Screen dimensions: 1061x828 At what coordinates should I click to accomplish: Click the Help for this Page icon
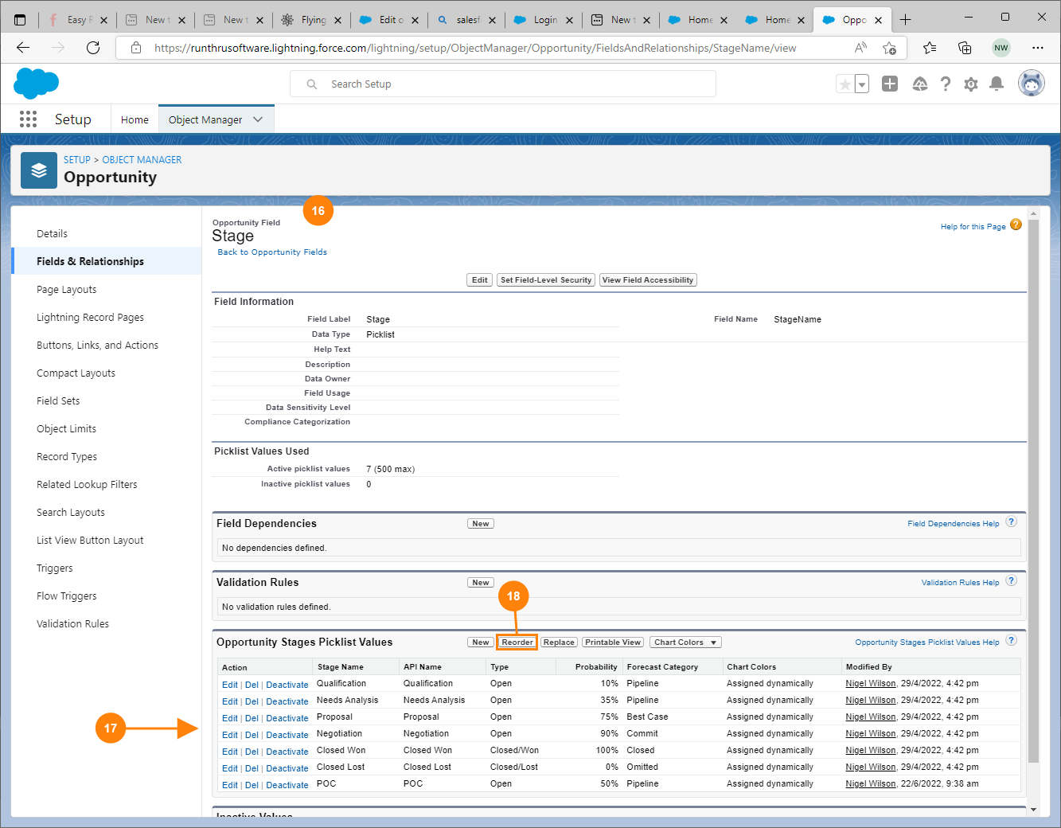click(x=1016, y=225)
